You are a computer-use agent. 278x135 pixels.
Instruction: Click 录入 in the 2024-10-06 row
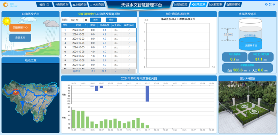pyautogui.click(x=116, y=52)
